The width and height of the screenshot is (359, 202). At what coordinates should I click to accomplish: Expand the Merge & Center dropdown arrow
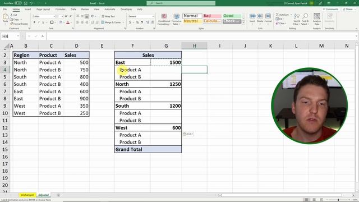pyautogui.click(x=123, y=22)
